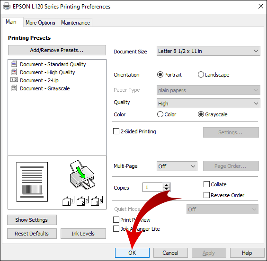Close the Printing Preferences dialog
The width and height of the screenshot is (267, 261).
click(261, 6)
